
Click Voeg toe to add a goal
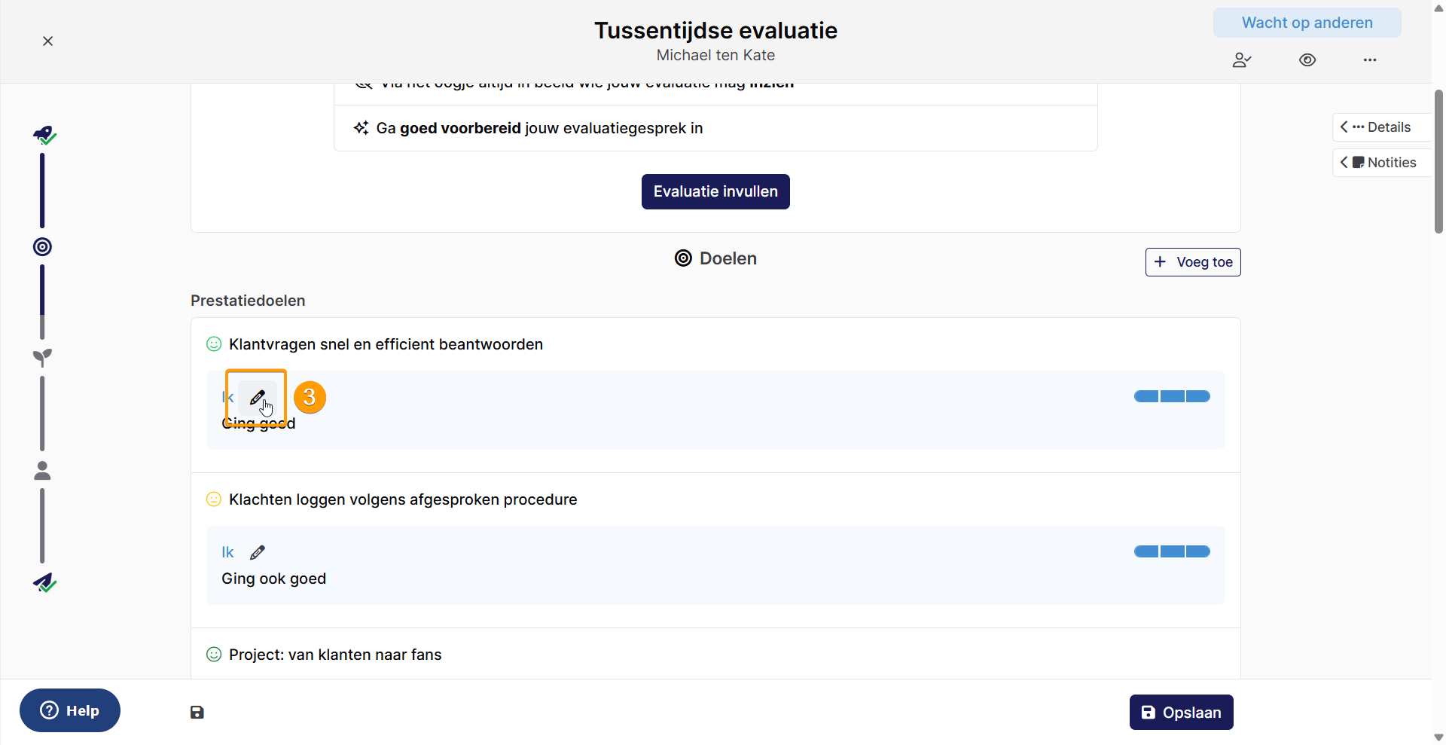(x=1193, y=262)
